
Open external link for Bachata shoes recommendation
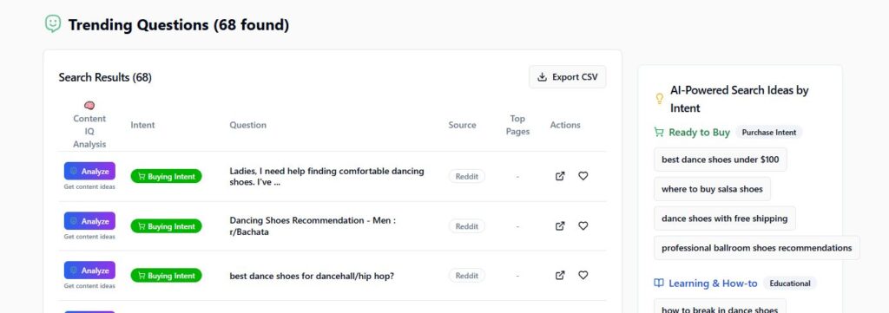pos(560,225)
